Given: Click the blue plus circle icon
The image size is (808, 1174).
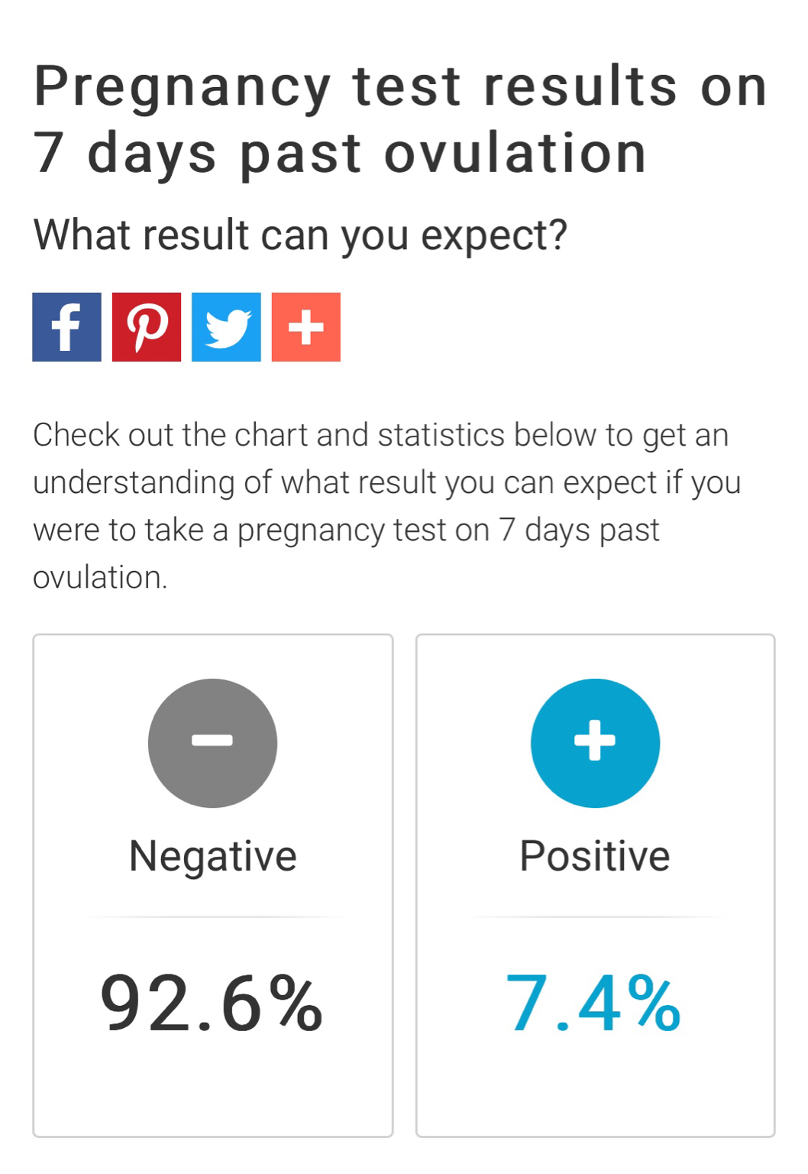Looking at the screenshot, I should coord(595,743).
